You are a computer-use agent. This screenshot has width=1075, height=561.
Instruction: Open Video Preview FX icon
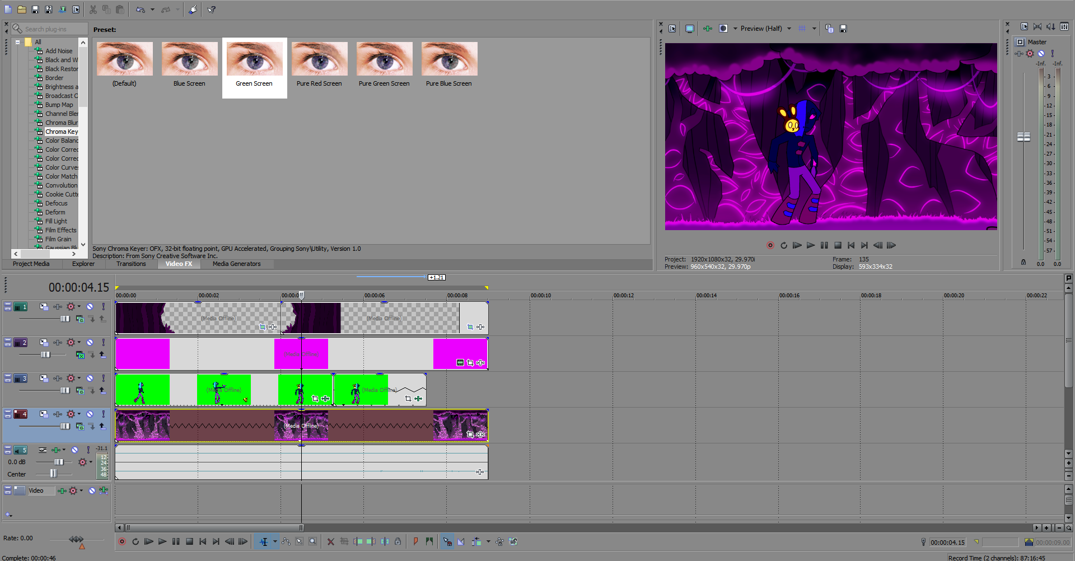click(x=708, y=29)
